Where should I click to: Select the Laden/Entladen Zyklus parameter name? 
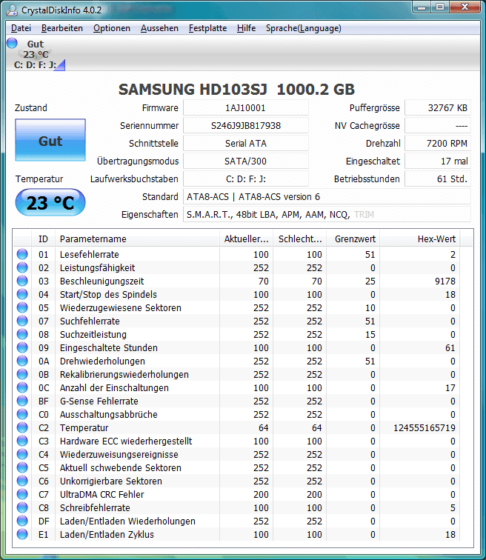[x=107, y=534]
